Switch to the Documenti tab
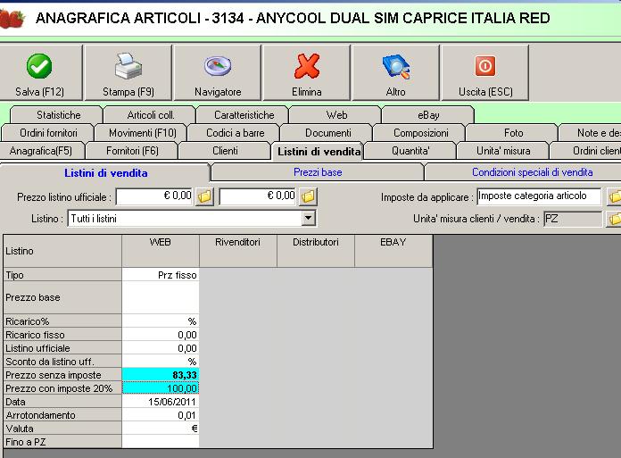The image size is (621, 458). [x=328, y=133]
